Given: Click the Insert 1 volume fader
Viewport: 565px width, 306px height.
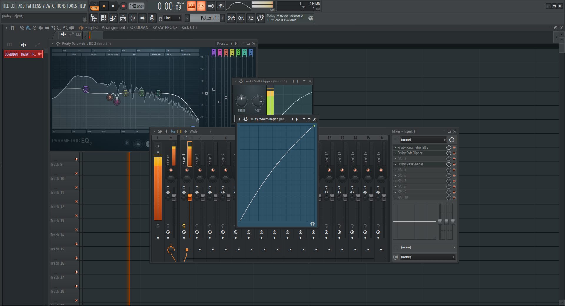Looking at the screenshot, I should pyautogui.click(x=190, y=197).
